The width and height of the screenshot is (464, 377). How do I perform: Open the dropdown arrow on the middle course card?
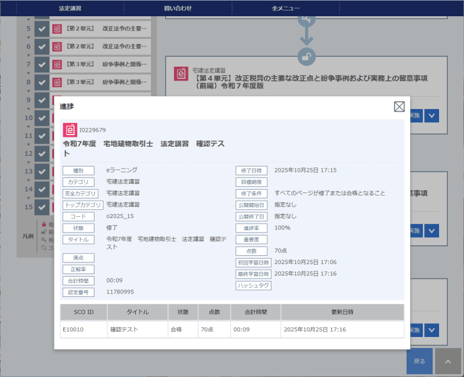(432, 230)
